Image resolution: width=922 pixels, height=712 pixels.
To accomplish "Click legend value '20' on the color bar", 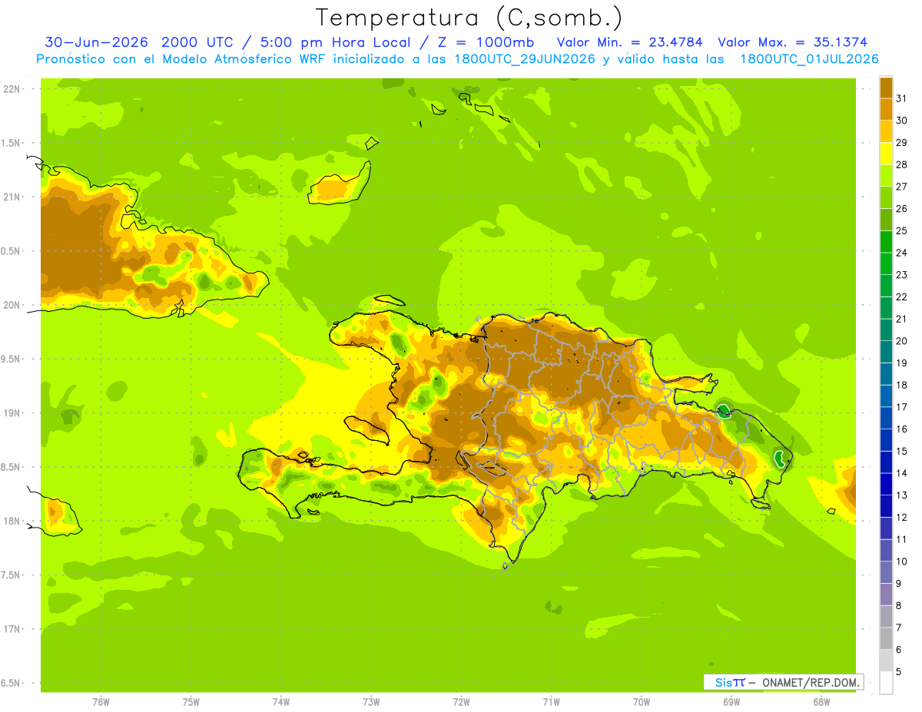I will point(901,341).
